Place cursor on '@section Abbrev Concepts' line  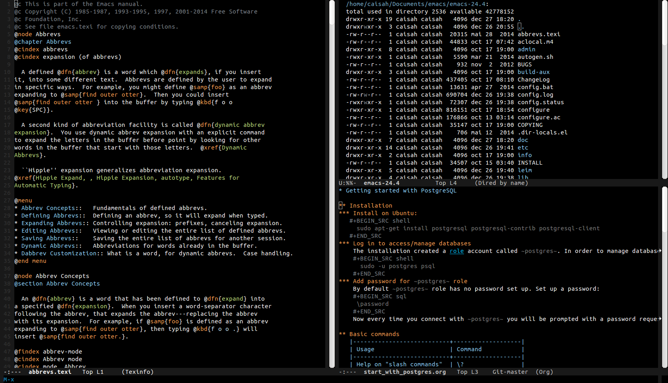[x=57, y=284]
